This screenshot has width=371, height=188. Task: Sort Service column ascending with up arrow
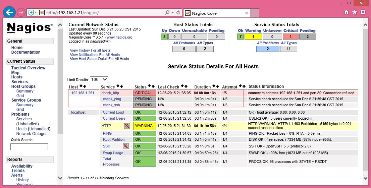(x=118, y=86)
